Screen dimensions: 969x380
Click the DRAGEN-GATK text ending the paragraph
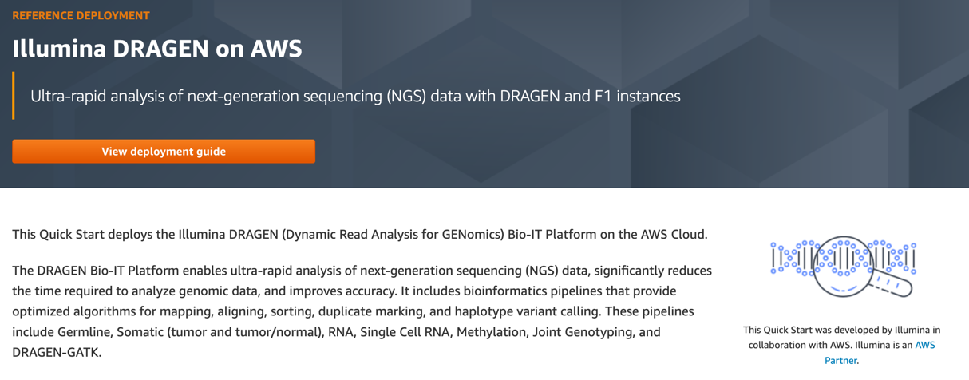click(56, 351)
